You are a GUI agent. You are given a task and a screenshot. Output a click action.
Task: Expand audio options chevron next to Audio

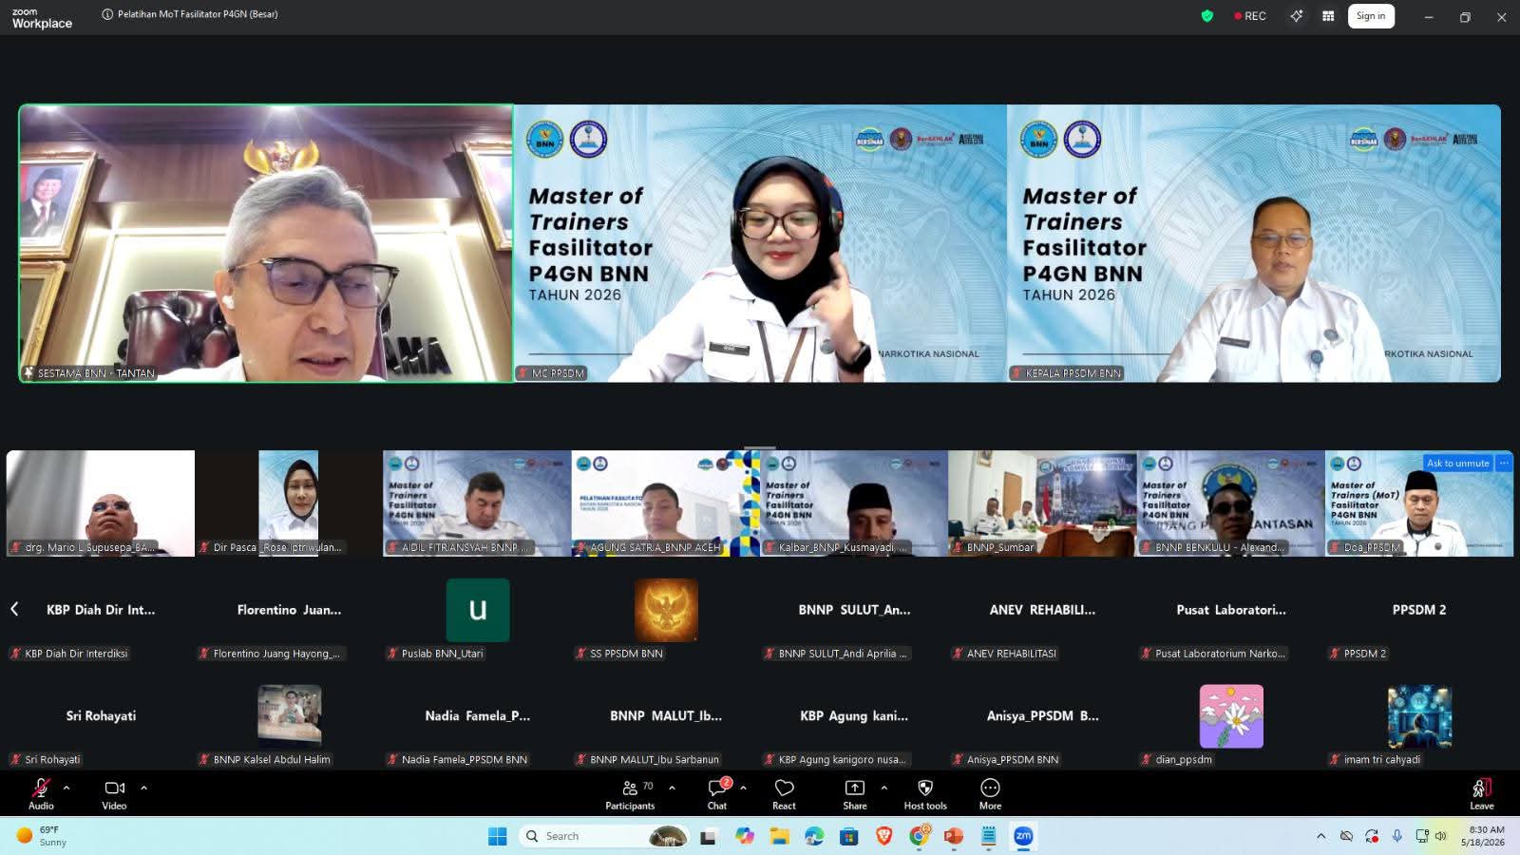pyautogui.click(x=66, y=788)
